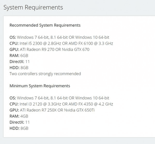Click the Intel i5 2300 CPU line
The width and height of the screenshot is (155, 144).
tap(61, 43)
